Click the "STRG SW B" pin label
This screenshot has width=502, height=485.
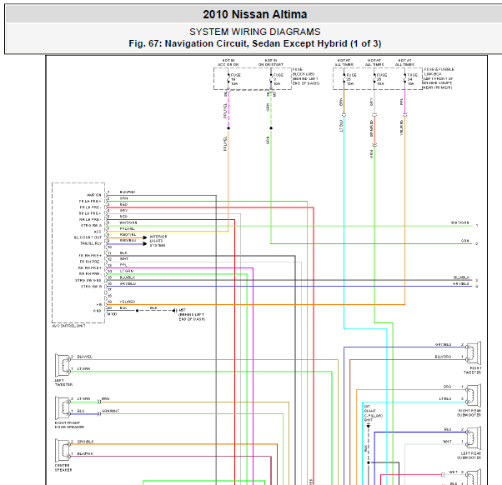click(x=91, y=287)
